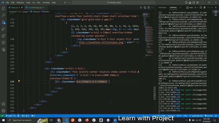
Task: Open the Extensions view
Action: pyautogui.click(x=3, y=36)
